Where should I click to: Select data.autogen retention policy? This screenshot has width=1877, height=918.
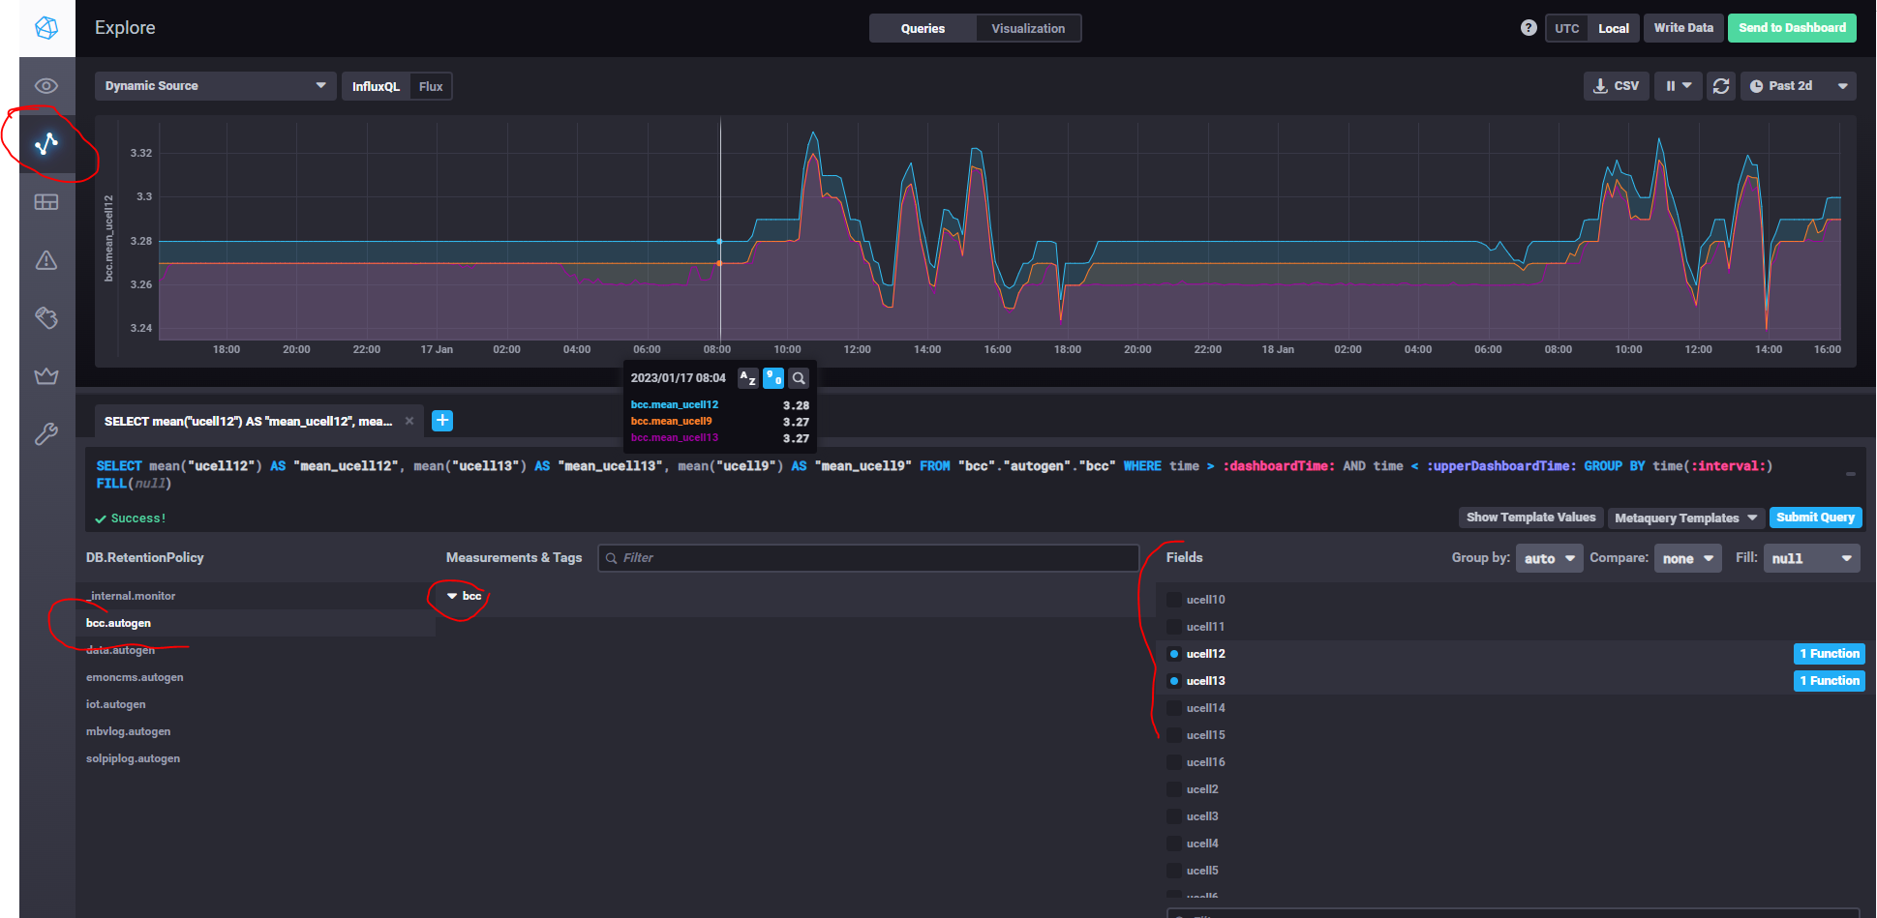pos(257,650)
